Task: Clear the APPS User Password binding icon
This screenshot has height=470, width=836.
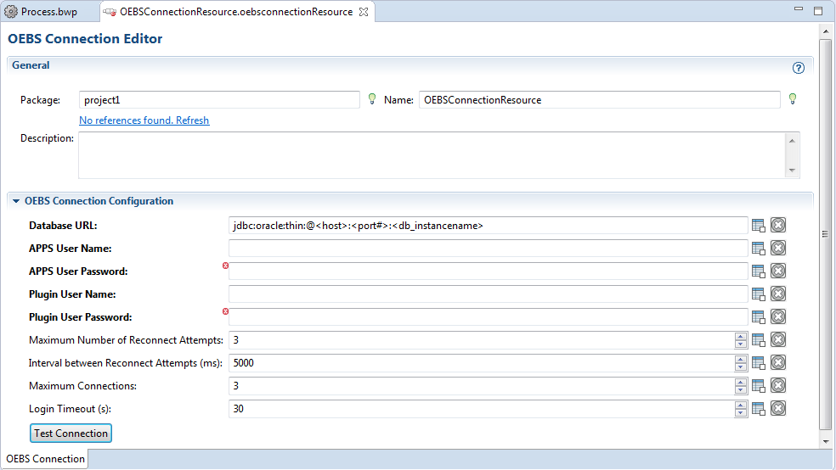Action: (x=778, y=271)
